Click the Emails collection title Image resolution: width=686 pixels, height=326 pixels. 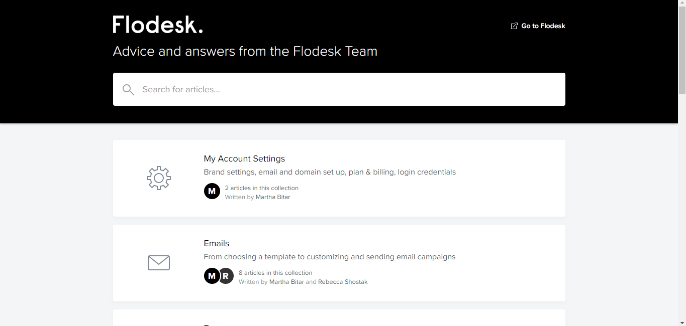click(x=216, y=243)
